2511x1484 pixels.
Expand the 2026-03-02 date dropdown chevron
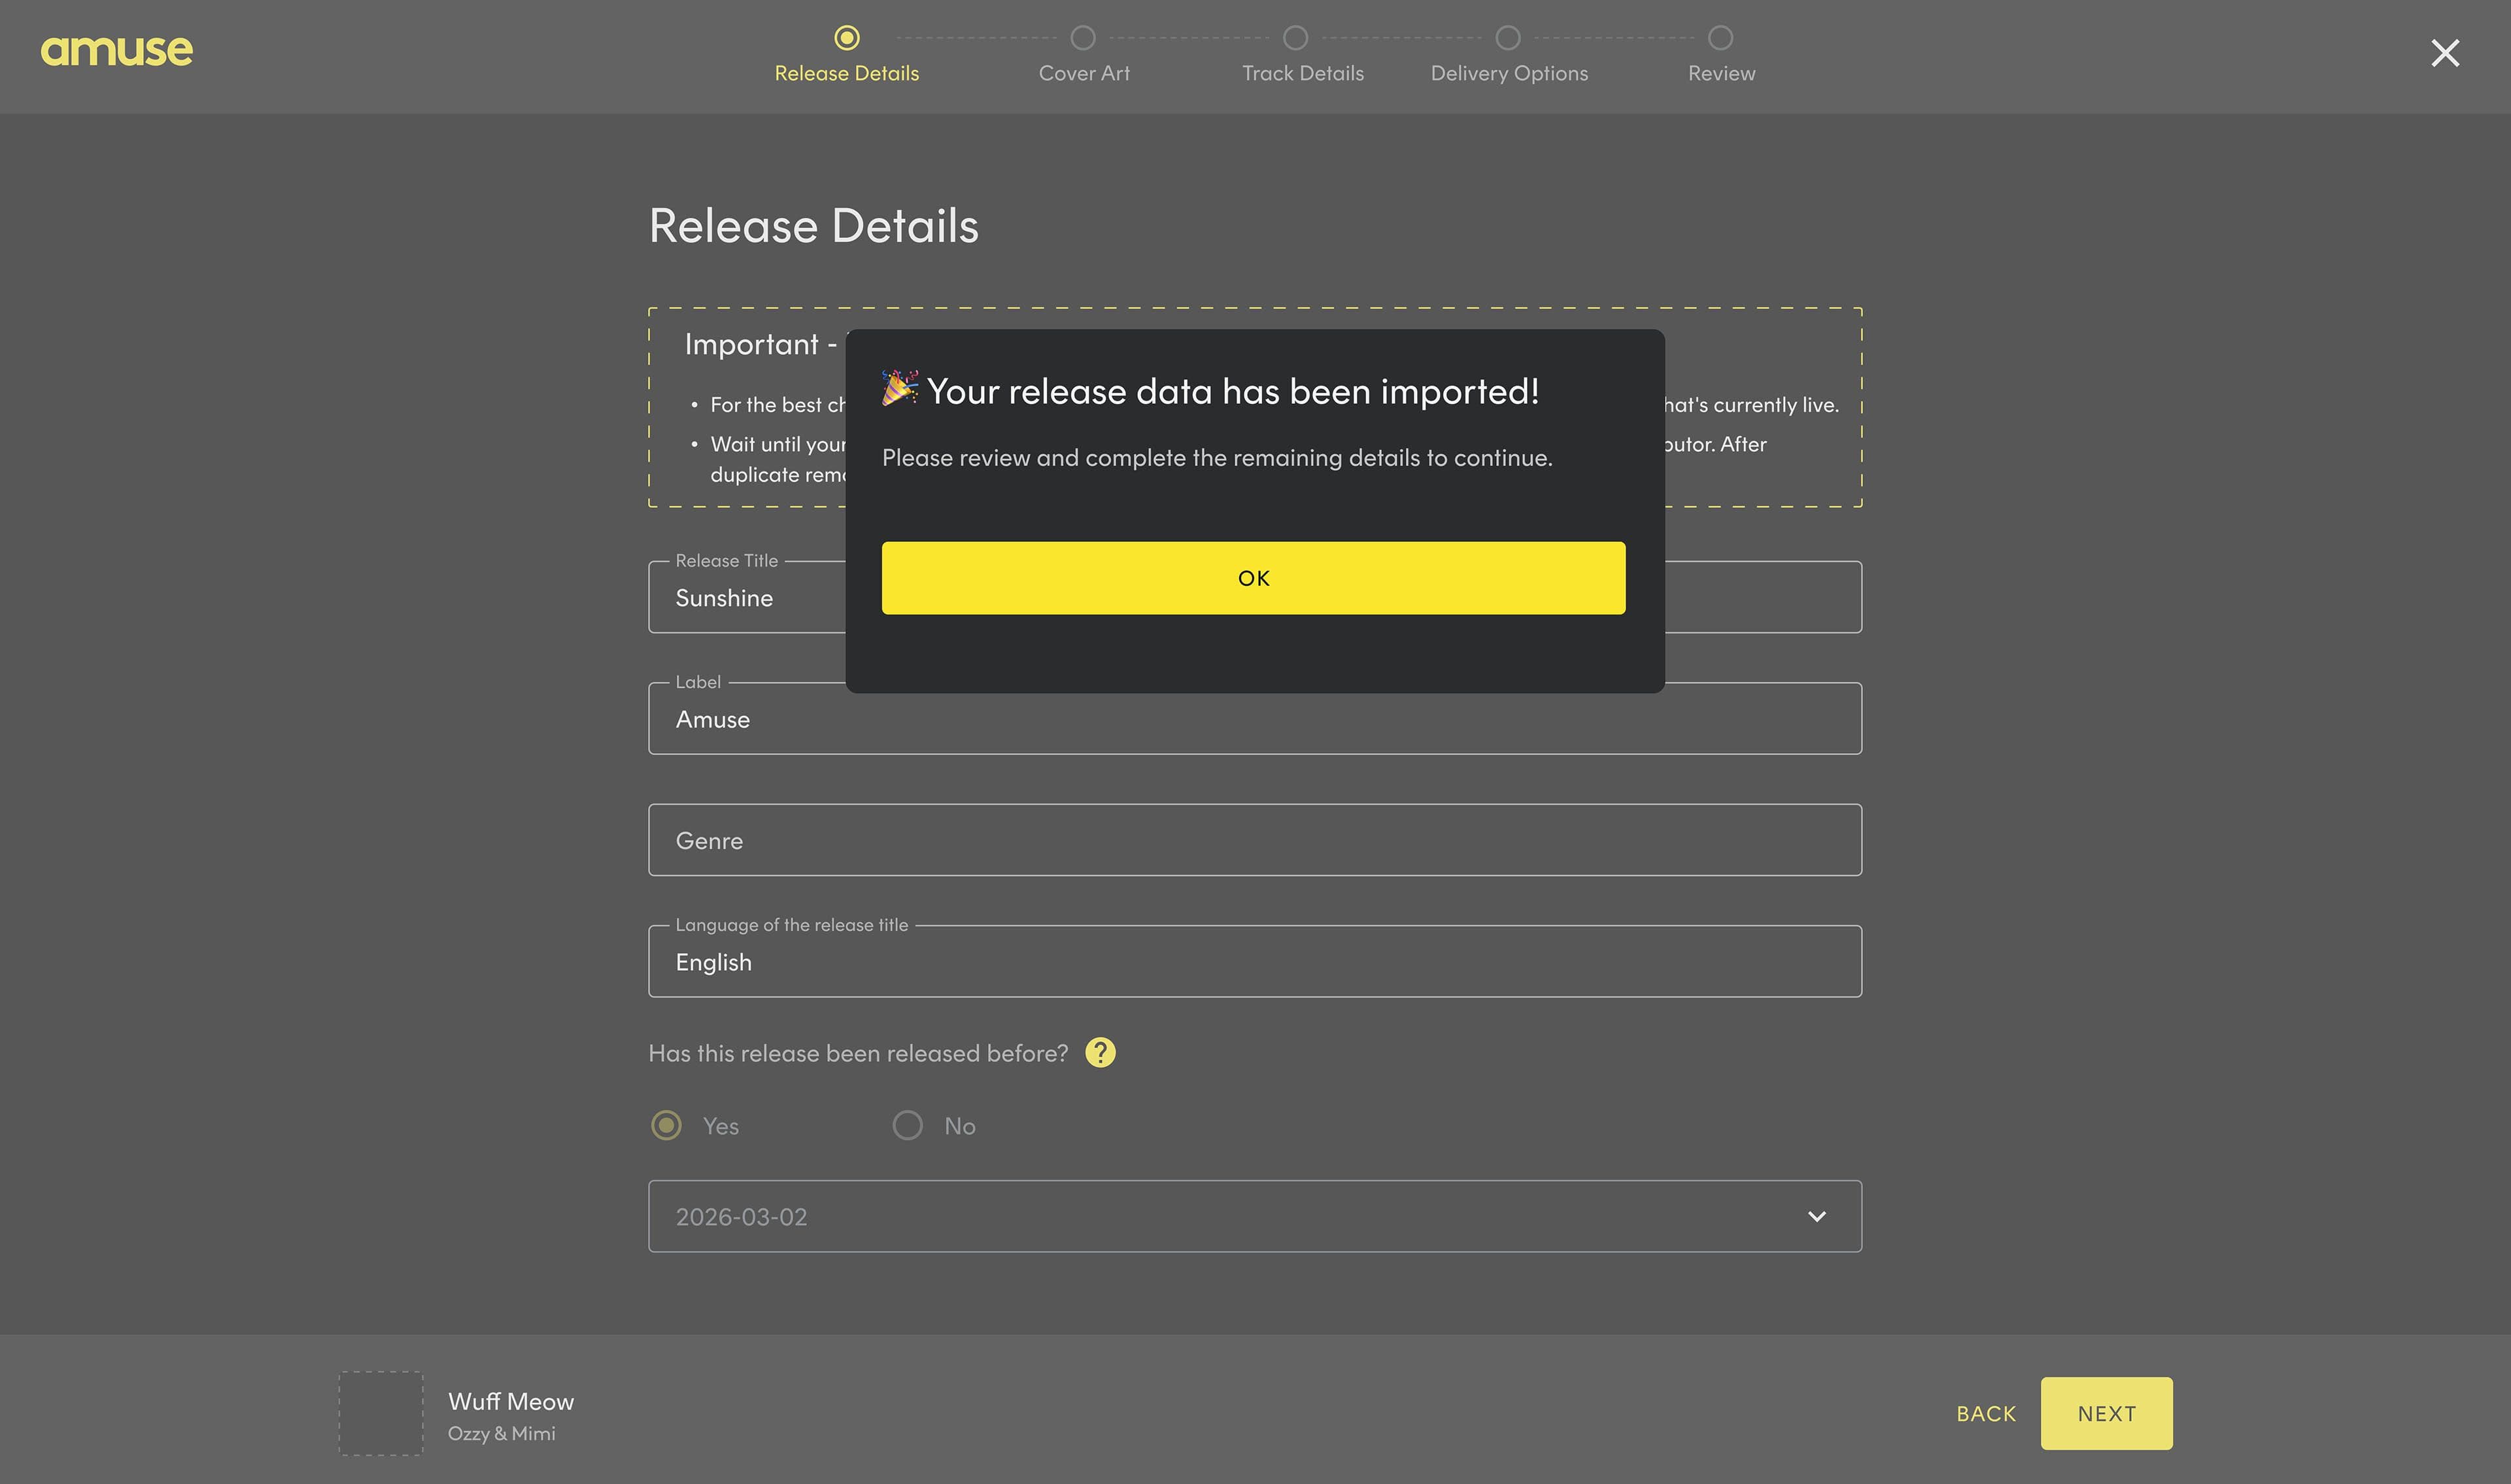pyautogui.click(x=1817, y=1216)
